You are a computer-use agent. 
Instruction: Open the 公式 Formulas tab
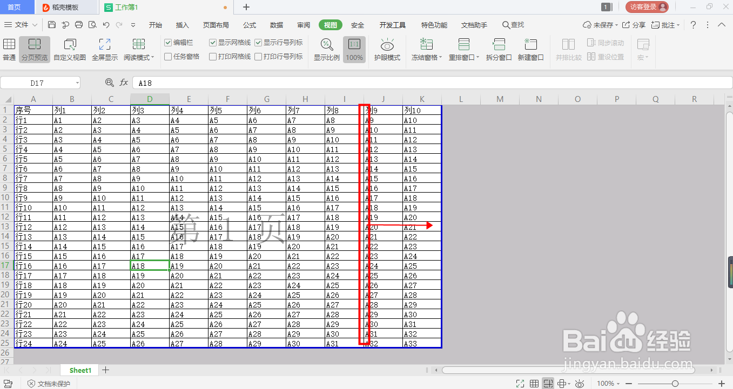click(250, 25)
